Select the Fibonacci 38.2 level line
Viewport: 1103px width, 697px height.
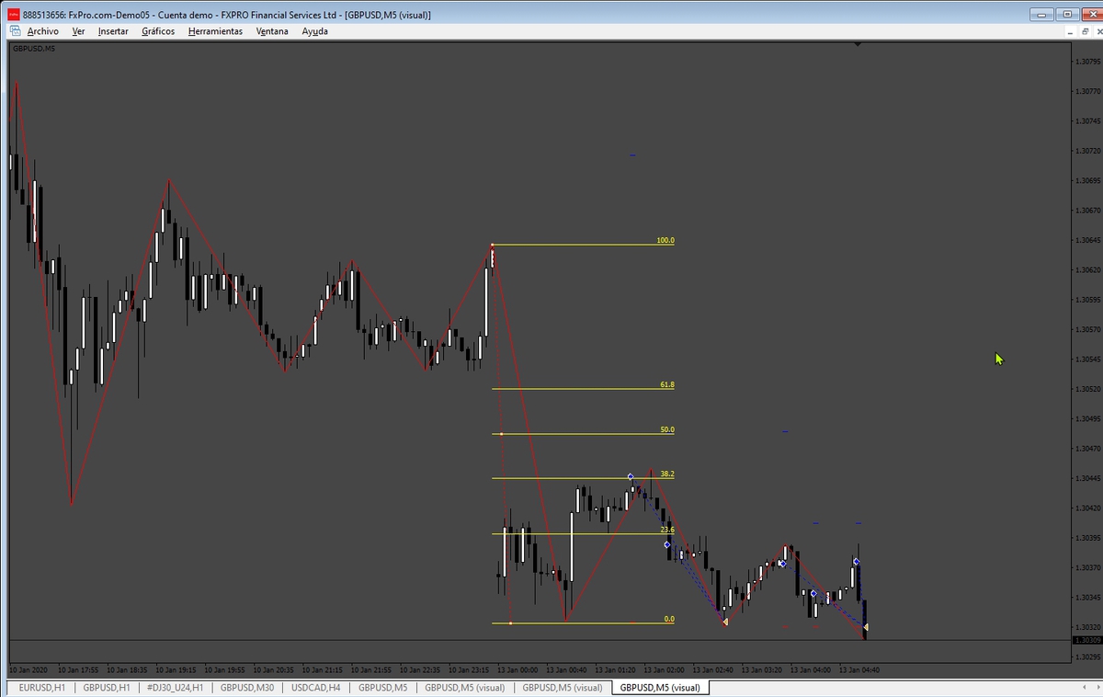pos(583,478)
